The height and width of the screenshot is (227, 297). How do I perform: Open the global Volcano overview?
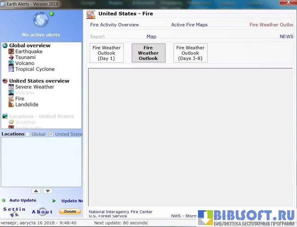click(x=24, y=63)
